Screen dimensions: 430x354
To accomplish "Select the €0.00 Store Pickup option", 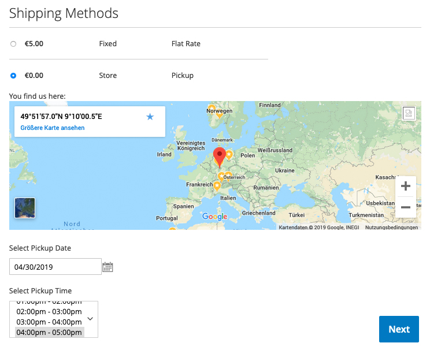I will pyautogui.click(x=13, y=76).
